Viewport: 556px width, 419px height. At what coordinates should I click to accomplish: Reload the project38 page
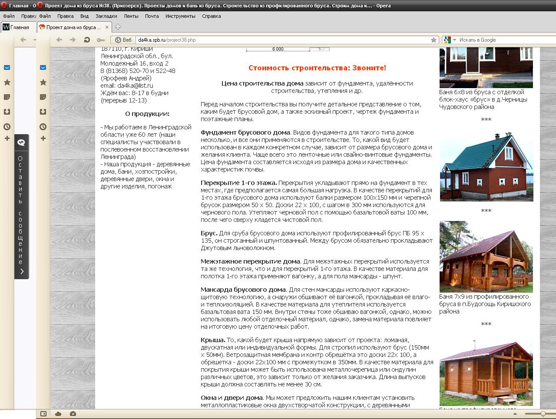coord(87,40)
